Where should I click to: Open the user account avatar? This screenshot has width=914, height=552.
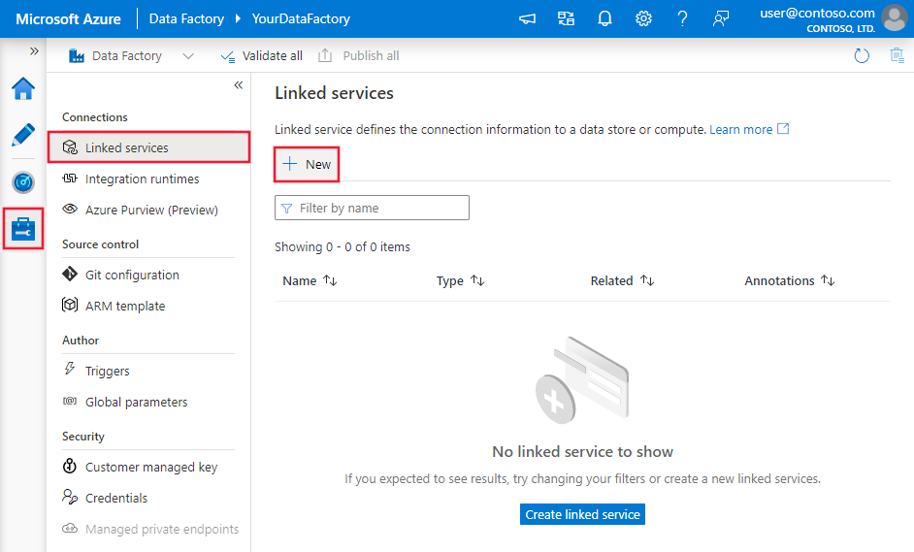(x=895, y=18)
